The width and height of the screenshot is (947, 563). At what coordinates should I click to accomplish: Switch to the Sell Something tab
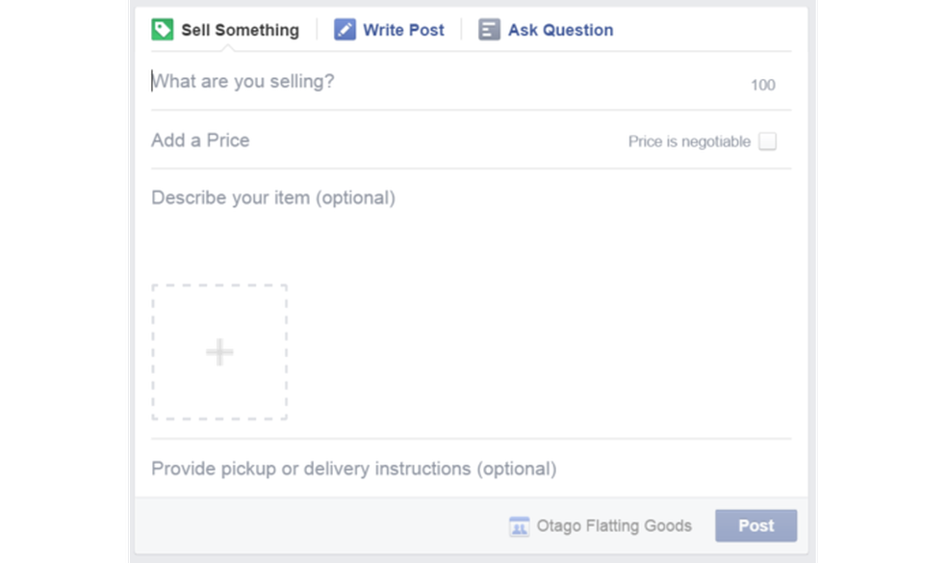[x=240, y=30]
